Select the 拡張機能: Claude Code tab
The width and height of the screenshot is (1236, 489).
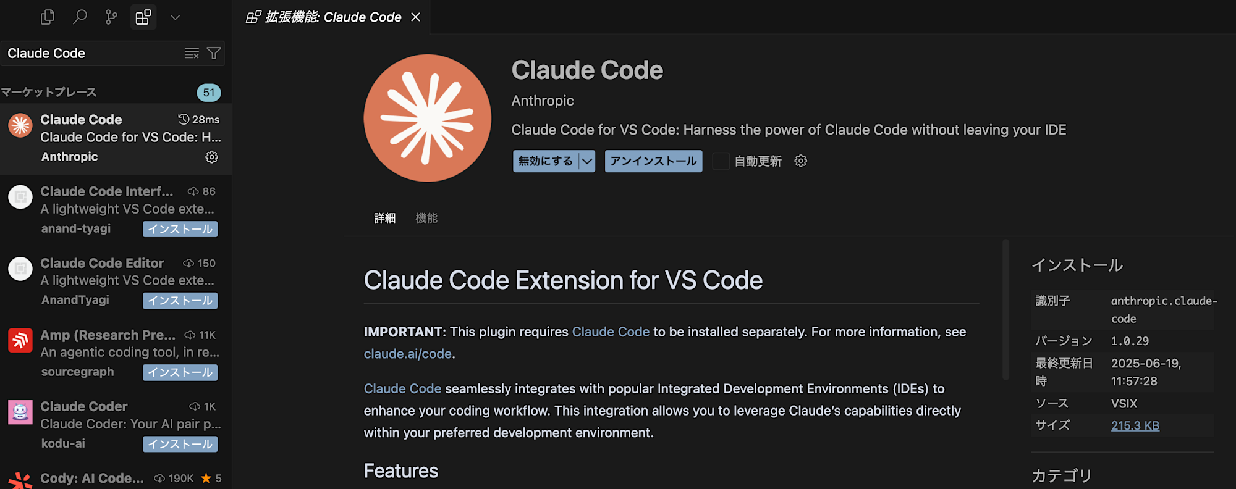point(331,17)
